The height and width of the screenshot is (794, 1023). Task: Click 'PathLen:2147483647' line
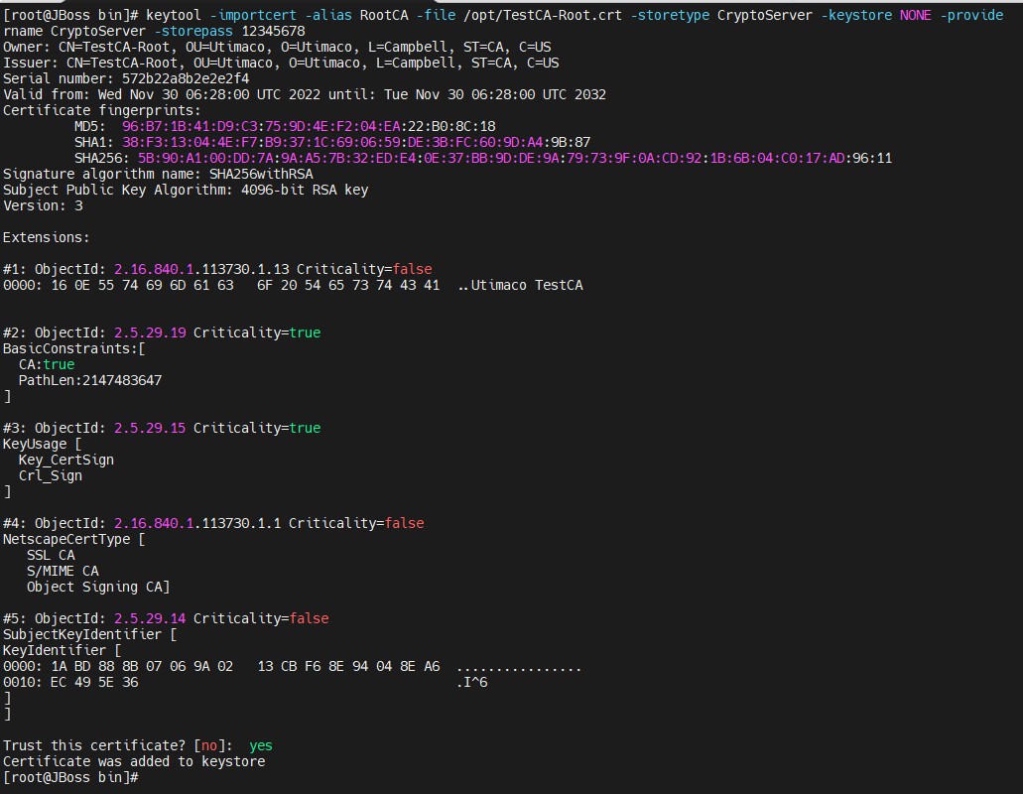point(90,380)
